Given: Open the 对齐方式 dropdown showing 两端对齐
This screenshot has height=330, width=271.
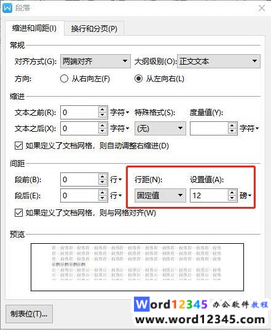Looking at the screenshot, I should pos(95,61).
